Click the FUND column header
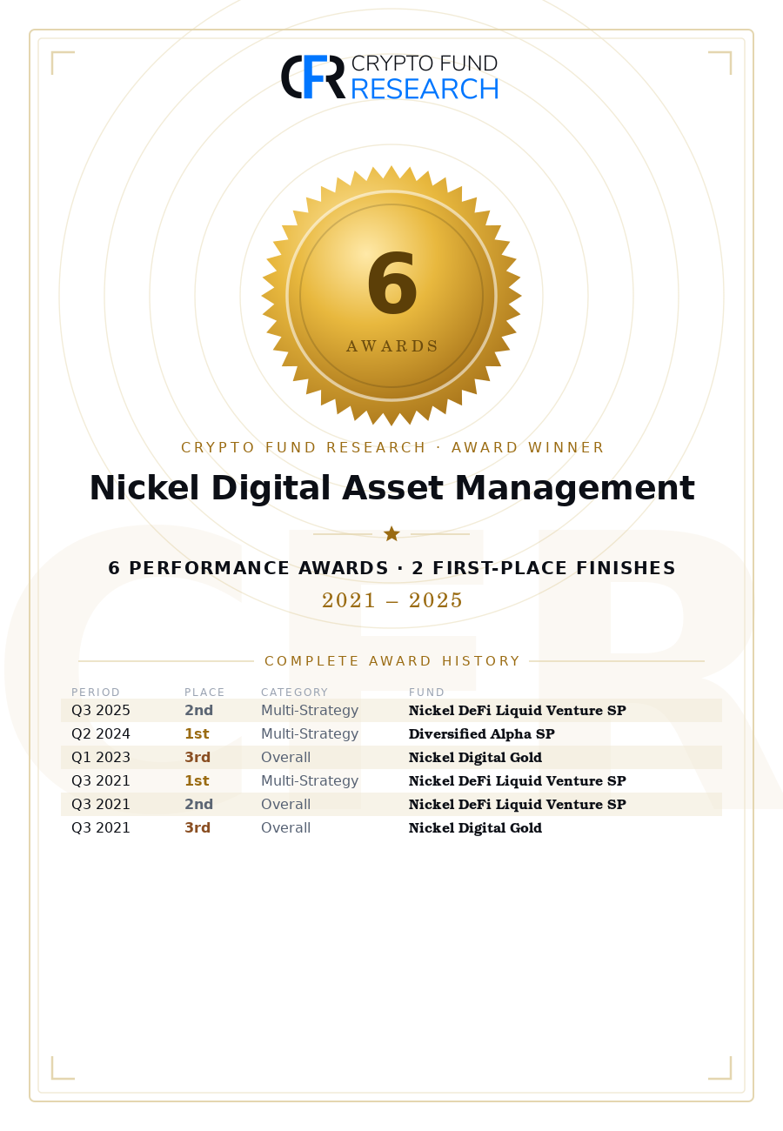The image size is (783, 1131). (426, 693)
